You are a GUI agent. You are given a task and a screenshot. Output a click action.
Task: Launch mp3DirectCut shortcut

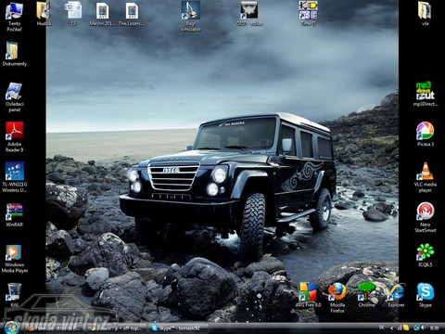(426, 95)
